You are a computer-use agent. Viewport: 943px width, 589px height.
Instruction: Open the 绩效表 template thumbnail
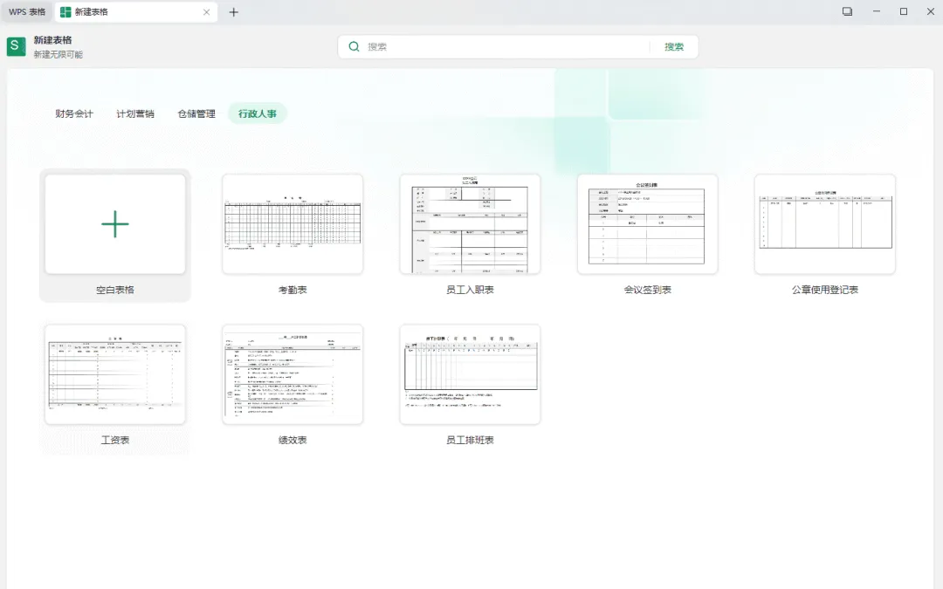pos(293,374)
